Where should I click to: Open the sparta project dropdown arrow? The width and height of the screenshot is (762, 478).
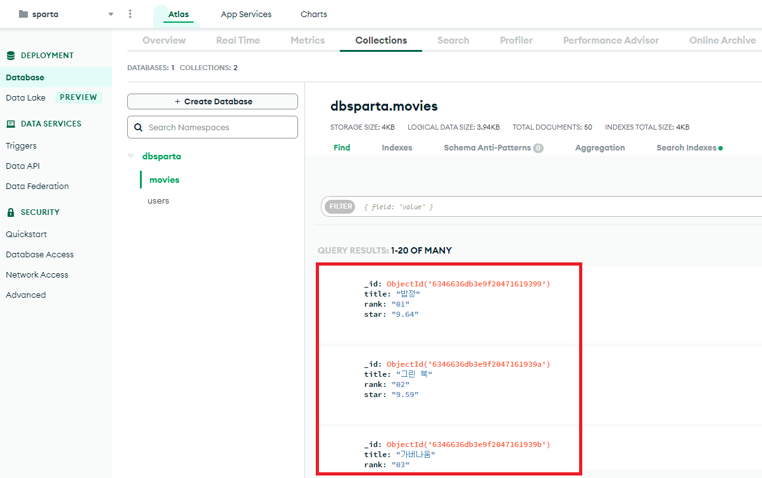click(111, 14)
